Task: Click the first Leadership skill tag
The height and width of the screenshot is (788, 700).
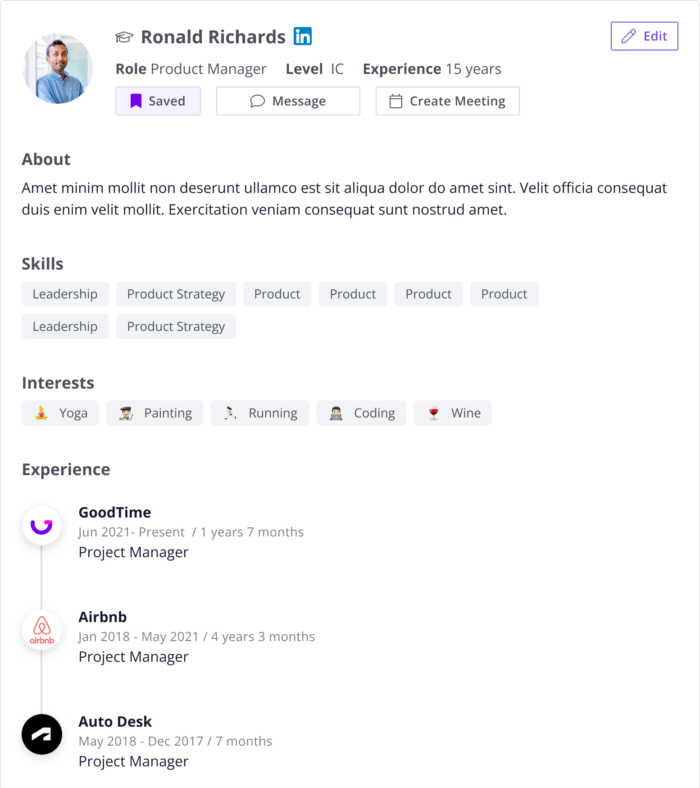Action: (x=65, y=294)
